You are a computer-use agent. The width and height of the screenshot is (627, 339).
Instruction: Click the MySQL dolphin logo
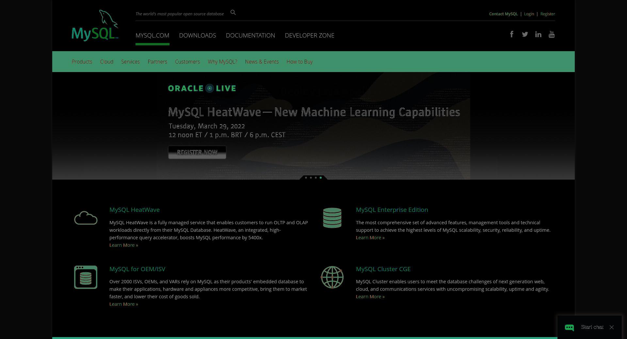point(95,25)
